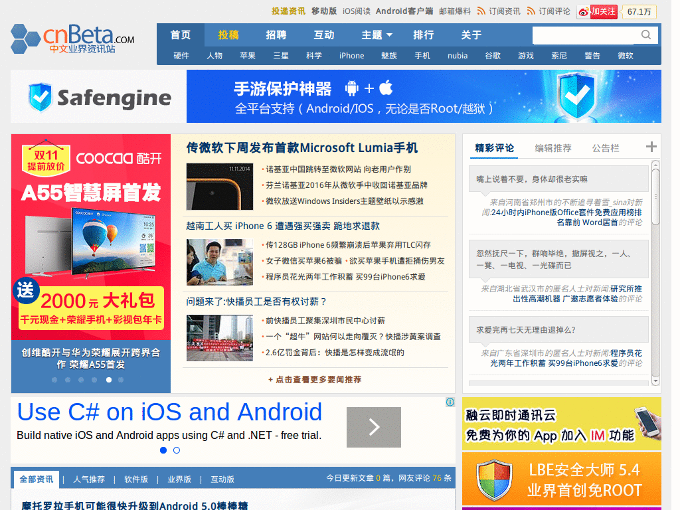Screen dimensions: 680x510
Task: Open comment 嘴上说着不要，身体却很老实嘛
Action: pyautogui.click(x=532, y=179)
